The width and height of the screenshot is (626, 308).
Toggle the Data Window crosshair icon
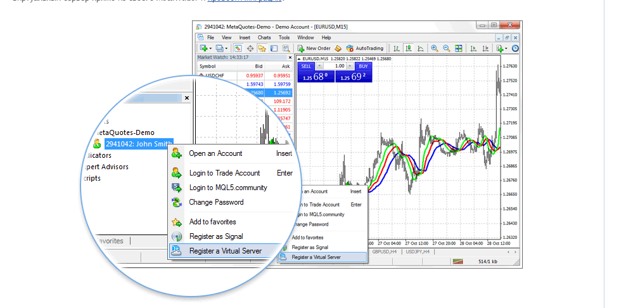click(250, 48)
